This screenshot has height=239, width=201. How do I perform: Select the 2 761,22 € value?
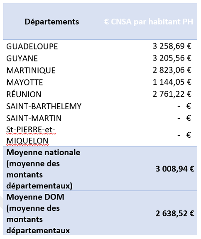click(172, 94)
